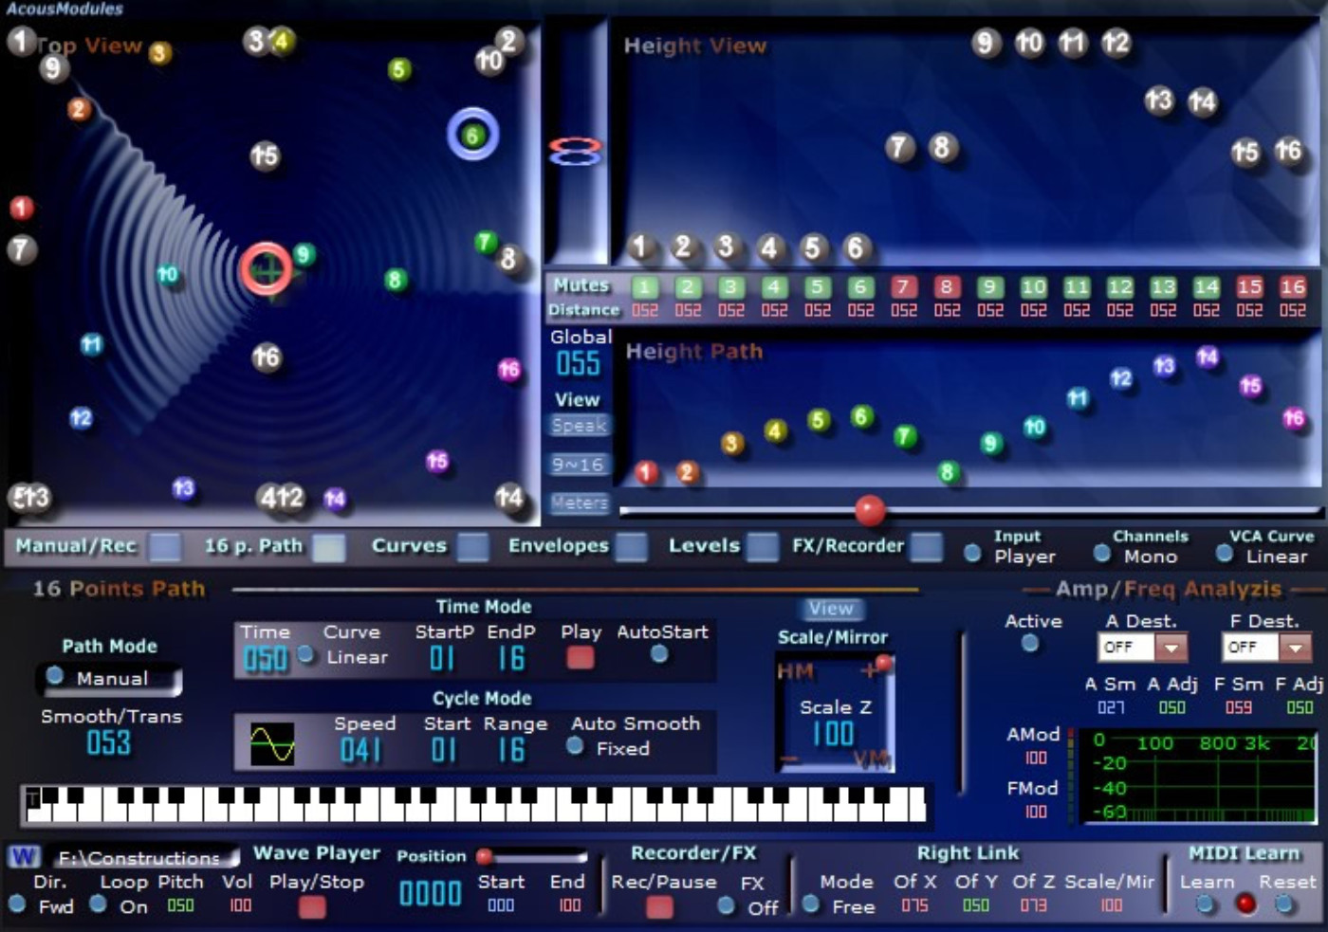Toggle the Loop On radio button
The height and width of the screenshot is (932, 1328).
98,905
